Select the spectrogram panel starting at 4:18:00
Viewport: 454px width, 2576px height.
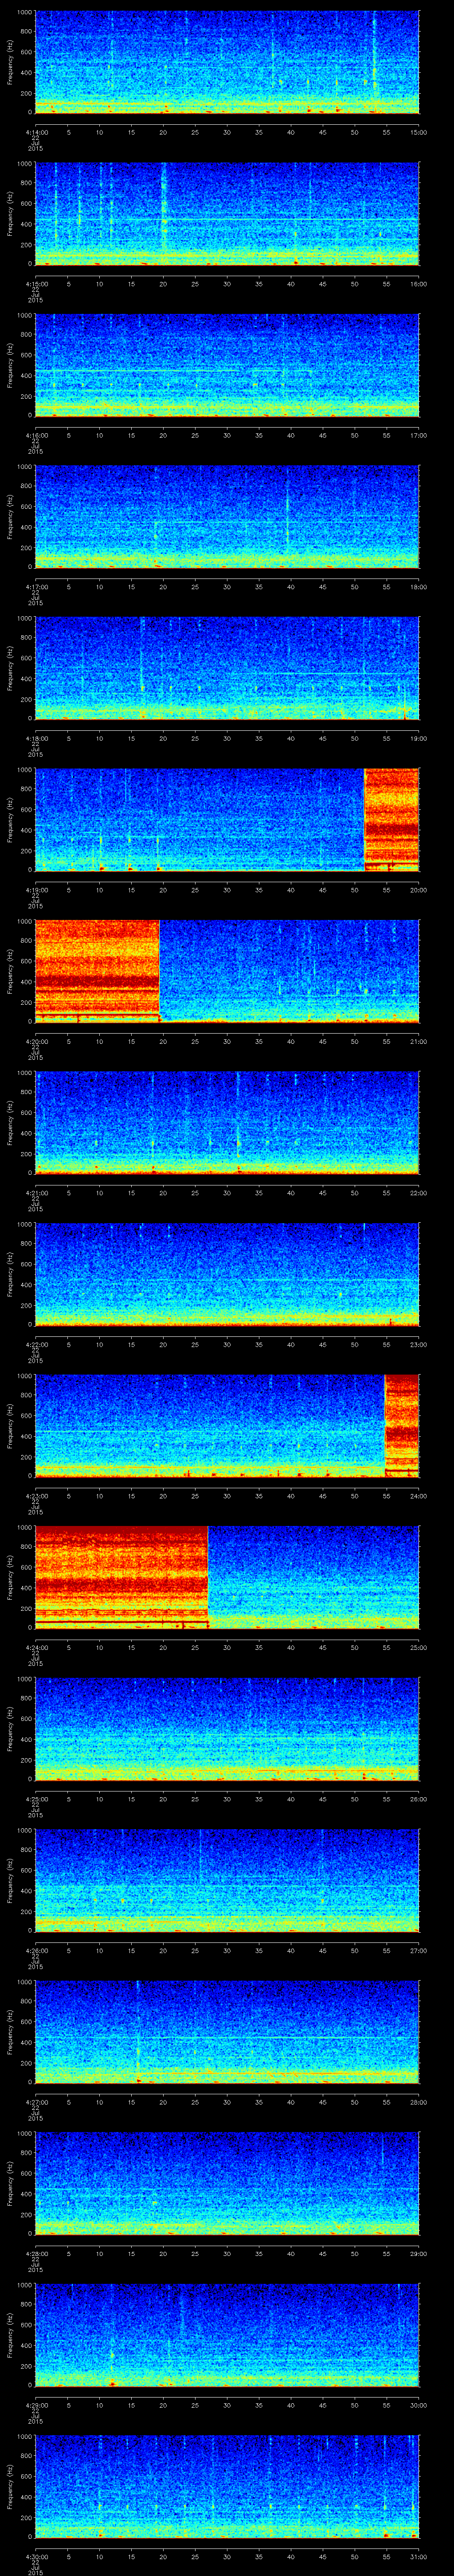(x=227, y=669)
